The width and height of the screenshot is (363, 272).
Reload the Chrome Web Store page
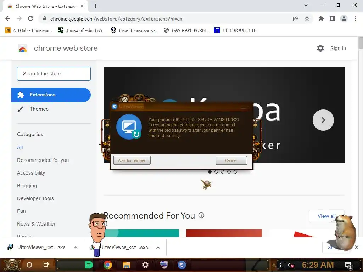pyautogui.click(x=30, y=18)
